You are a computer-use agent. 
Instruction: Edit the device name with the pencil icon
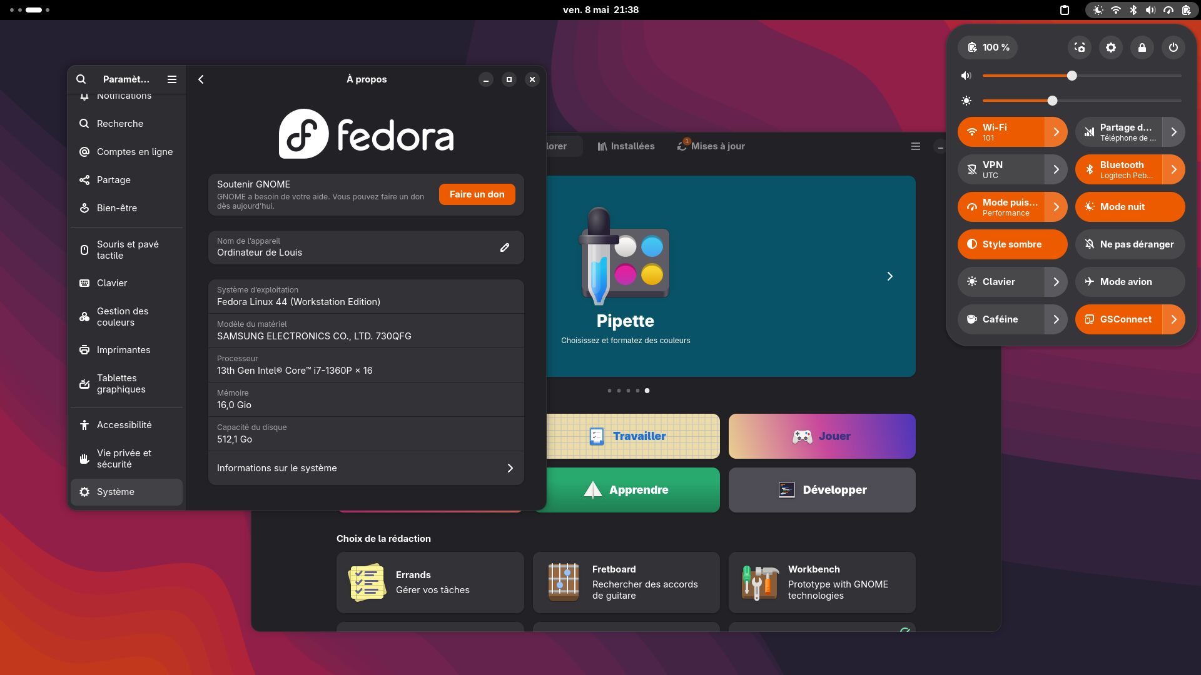click(x=505, y=247)
